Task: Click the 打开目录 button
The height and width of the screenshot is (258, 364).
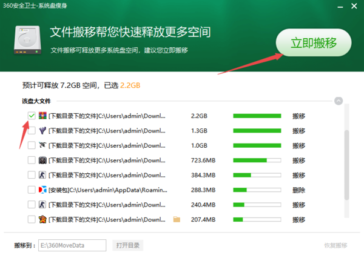Action: click(128, 245)
